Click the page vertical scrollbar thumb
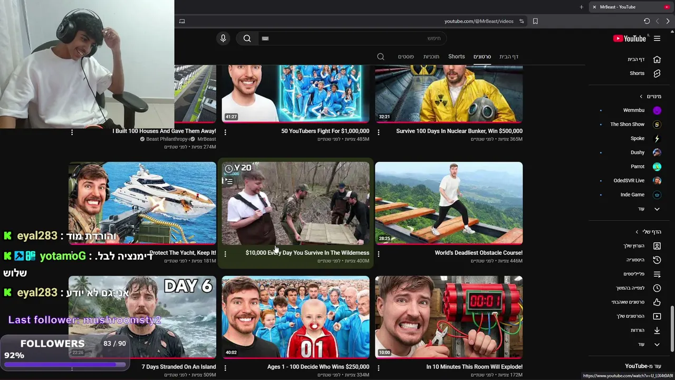 (672, 328)
